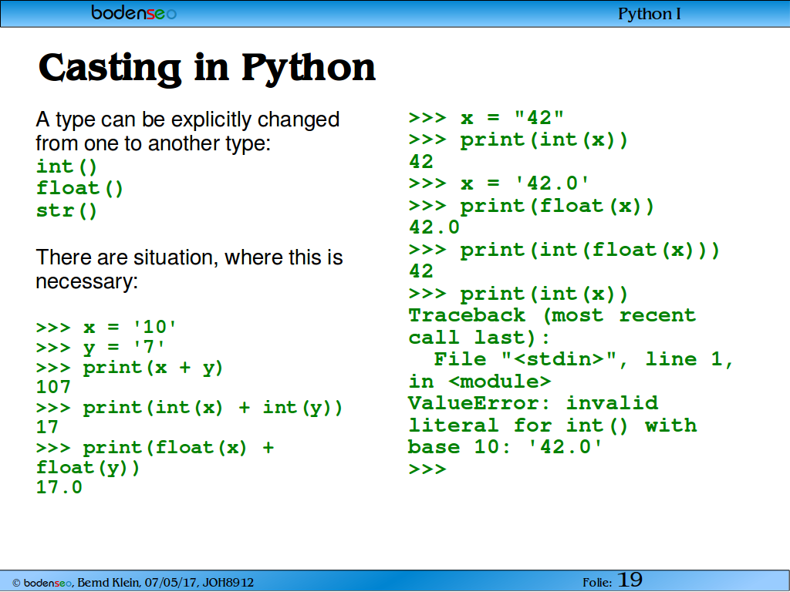Click the green 'float()' code line

click(79, 188)
